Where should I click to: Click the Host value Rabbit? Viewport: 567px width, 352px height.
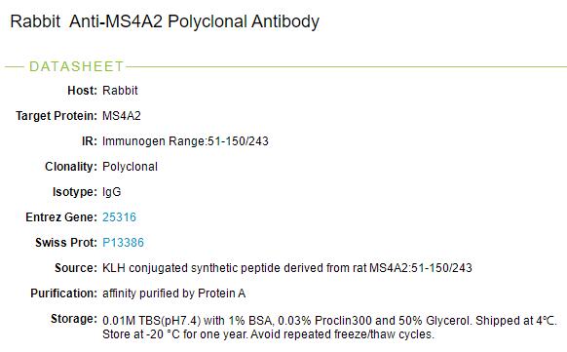pyautogui.click(x=120, y=91)
